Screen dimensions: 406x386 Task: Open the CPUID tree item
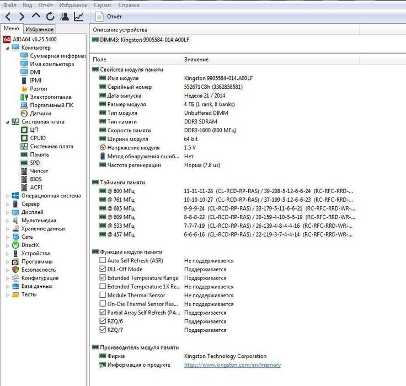[38, 138]
